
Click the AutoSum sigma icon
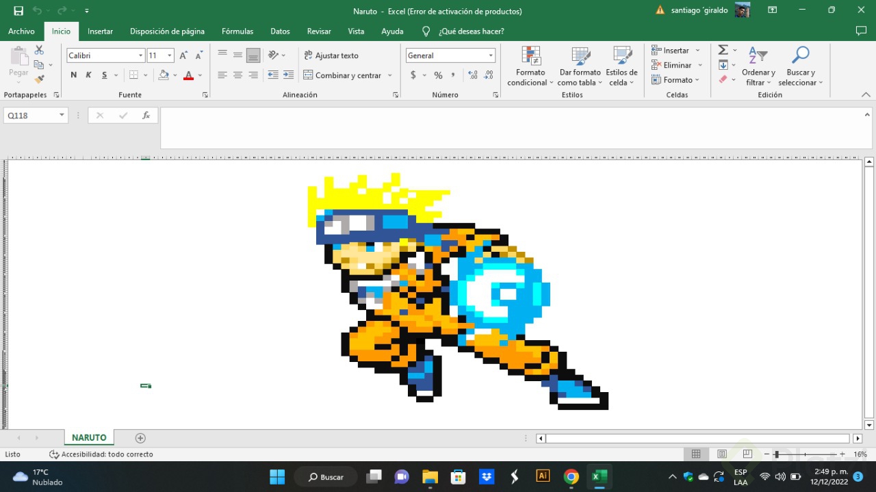point(723,50)
